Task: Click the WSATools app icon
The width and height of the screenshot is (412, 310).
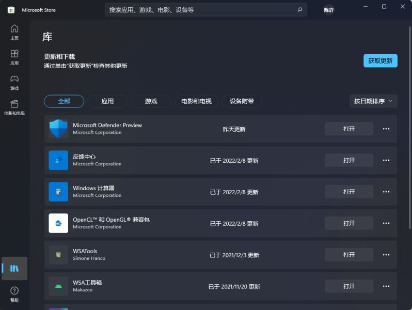Action: (x=58, y=255)
